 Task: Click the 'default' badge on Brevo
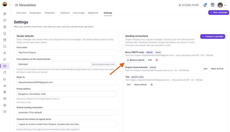(x=149, y=52)
